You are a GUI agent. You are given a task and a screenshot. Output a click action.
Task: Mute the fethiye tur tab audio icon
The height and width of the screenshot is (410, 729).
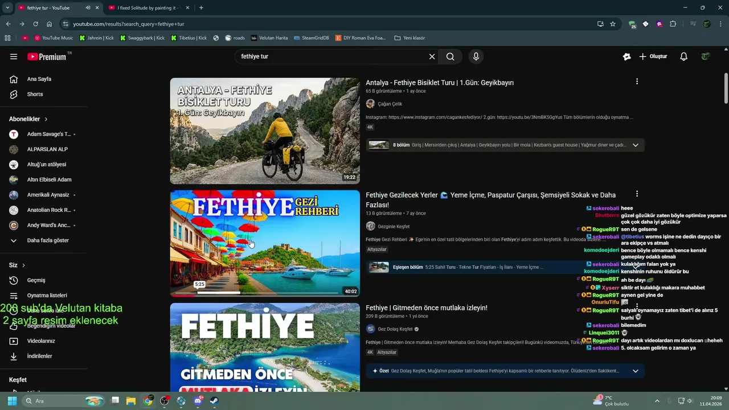pos(88,8)
